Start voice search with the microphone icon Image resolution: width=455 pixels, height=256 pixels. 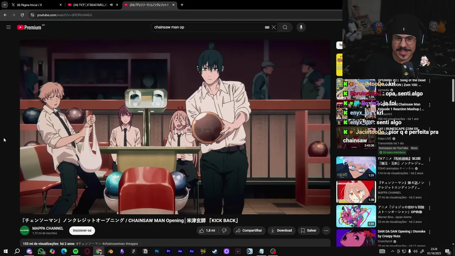(x=301, y=27)
